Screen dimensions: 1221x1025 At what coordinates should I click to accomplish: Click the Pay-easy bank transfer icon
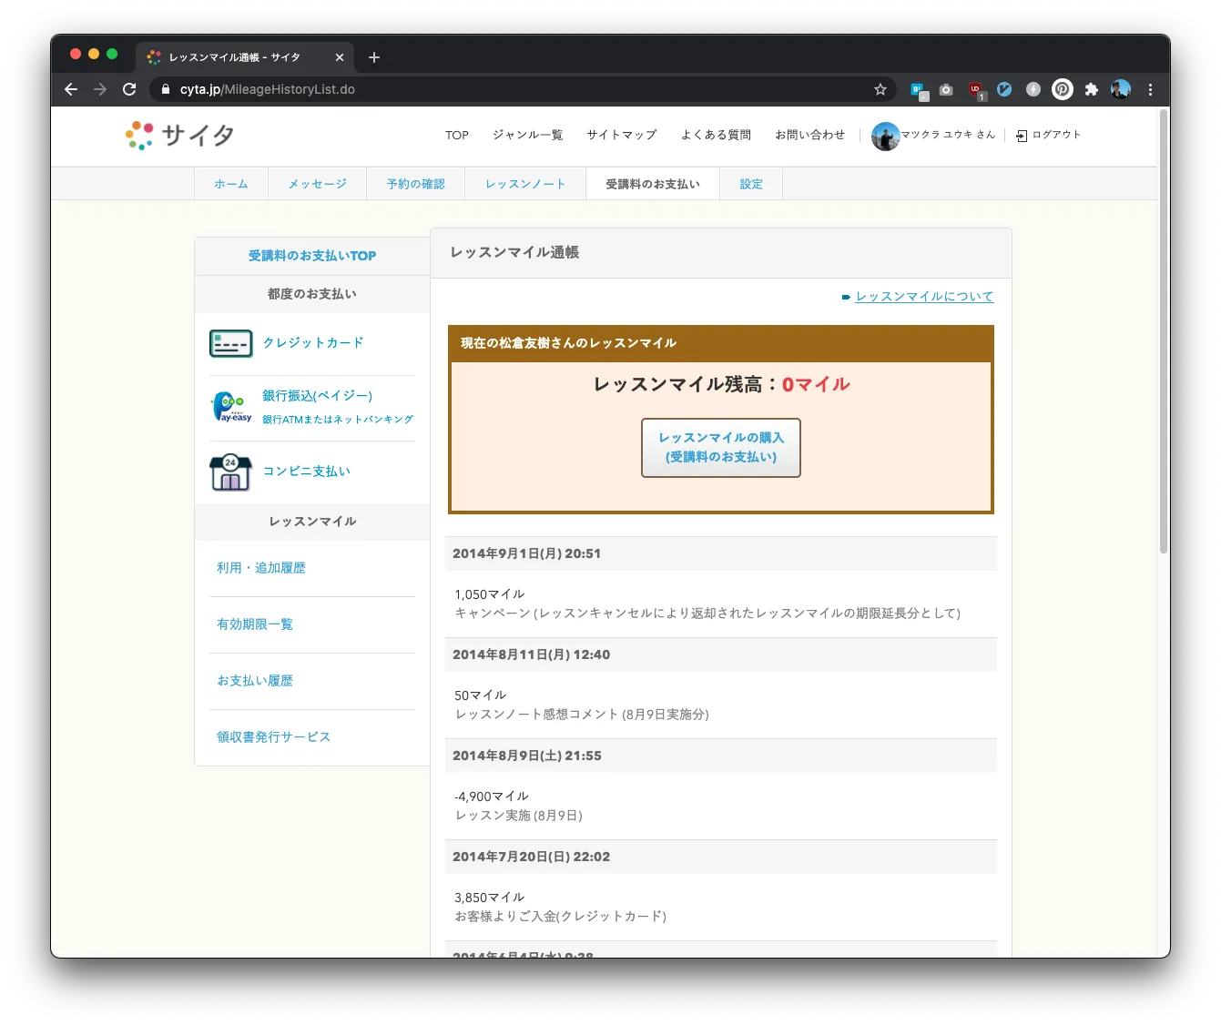click(231, 406)
